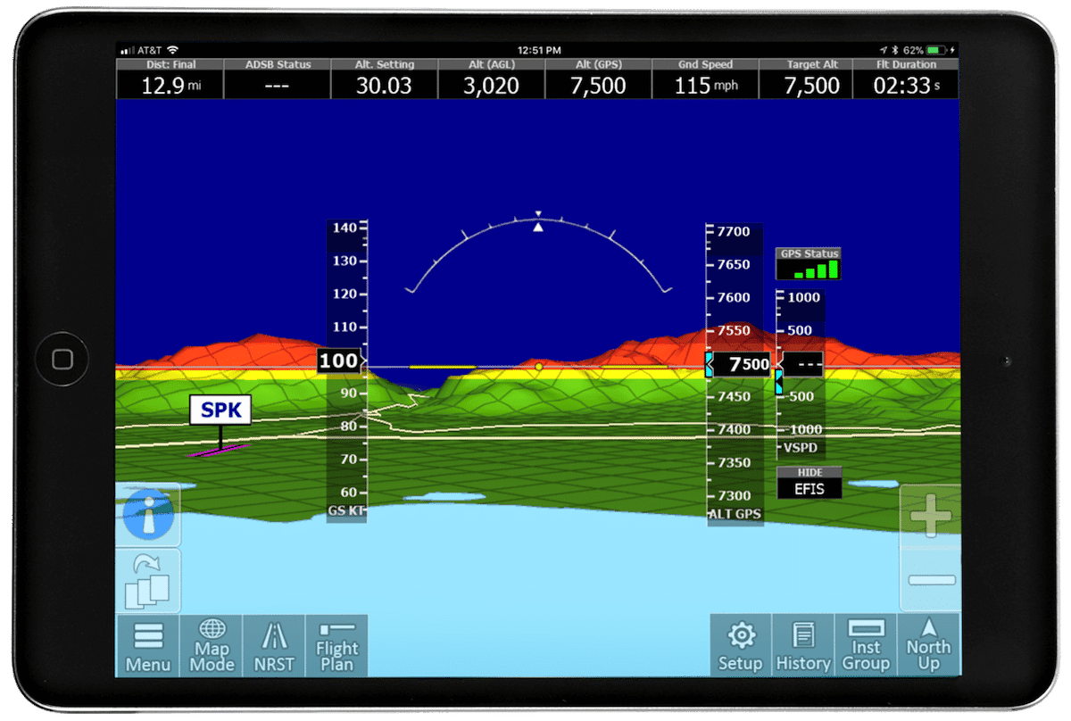
Task: Tap the ground speed tape at 100
Action: 339,361
